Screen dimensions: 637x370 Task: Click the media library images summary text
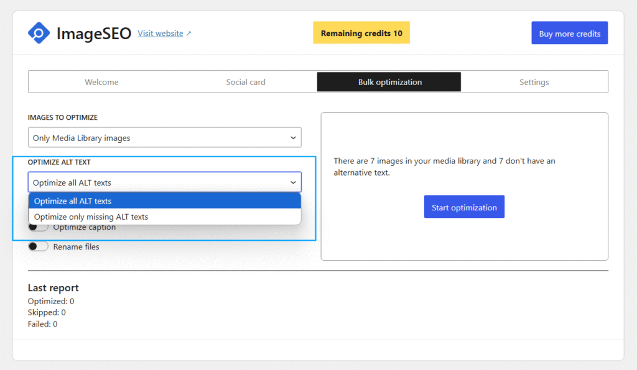(x=444, y=166)
